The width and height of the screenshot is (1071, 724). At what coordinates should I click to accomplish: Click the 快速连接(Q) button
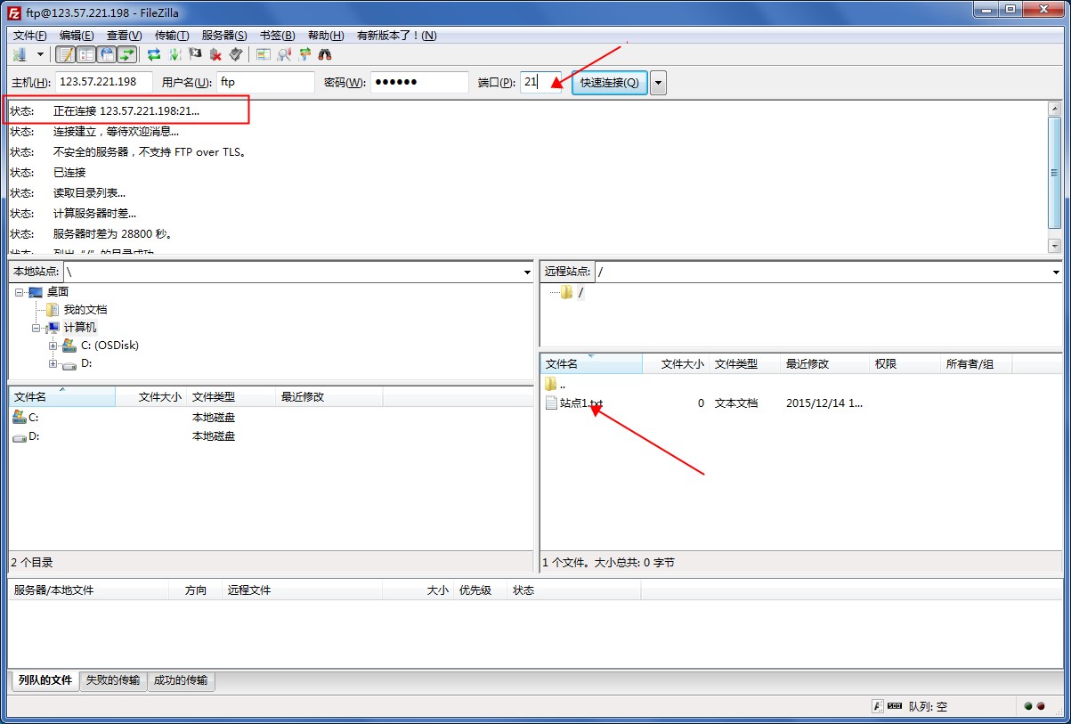point(609,83)
